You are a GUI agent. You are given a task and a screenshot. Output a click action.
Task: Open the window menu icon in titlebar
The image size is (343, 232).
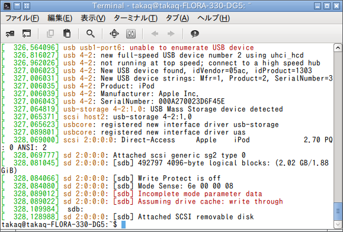pyautogui.click(x=7, y=6)
